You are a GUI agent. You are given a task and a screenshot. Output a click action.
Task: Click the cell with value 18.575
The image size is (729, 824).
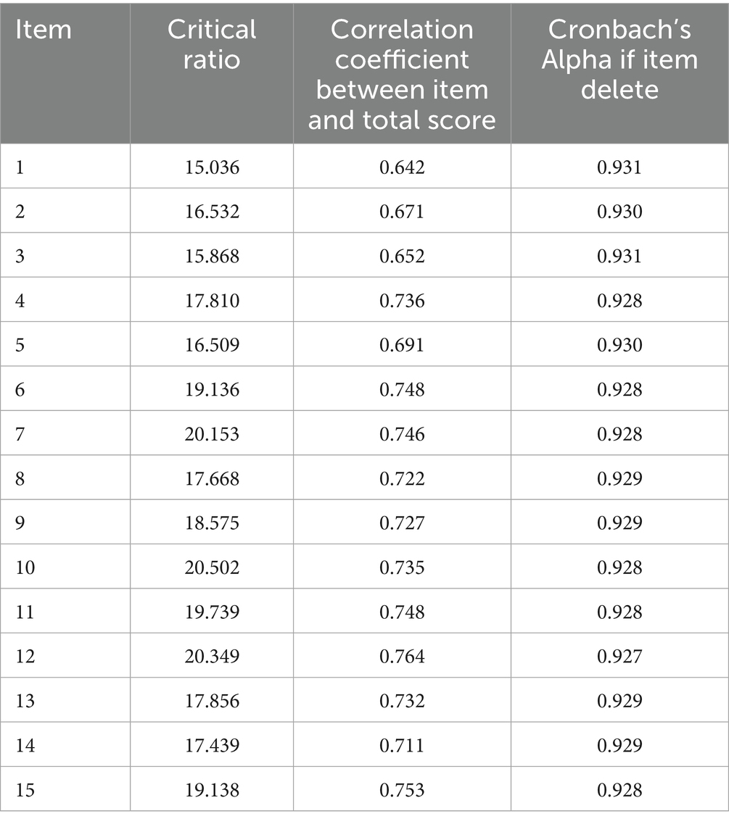212,523
